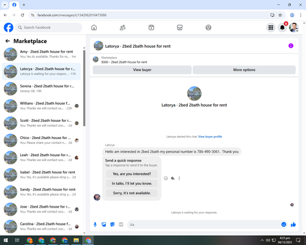The height and width of the screenshot is (245, 306).
Task: Open the apps grid menu icon
Action: pyautogui.click(x=271, y=28)
